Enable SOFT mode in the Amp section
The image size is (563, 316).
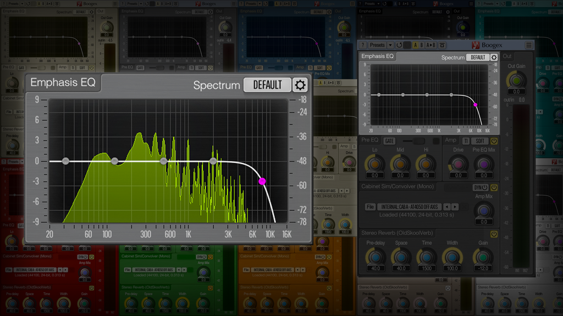(480, 141)
